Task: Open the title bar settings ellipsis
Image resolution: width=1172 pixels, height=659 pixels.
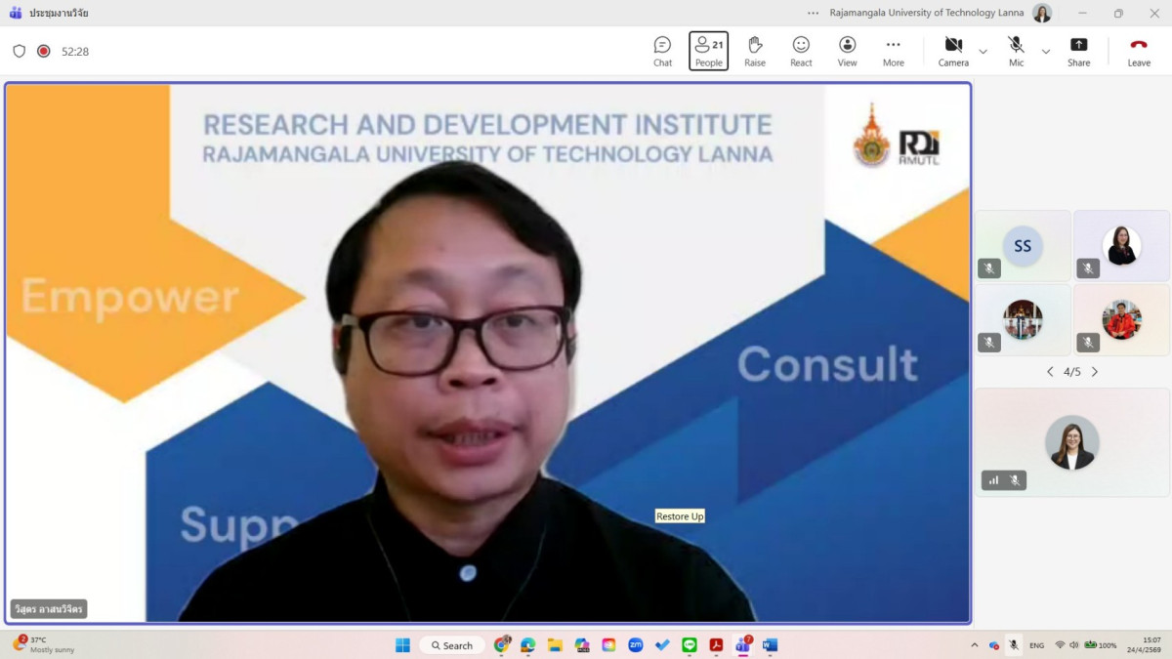Action: point(813,13)
